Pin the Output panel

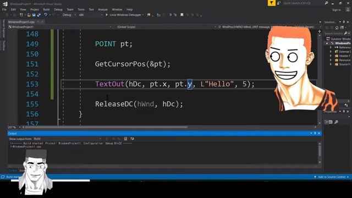[315, 133]
